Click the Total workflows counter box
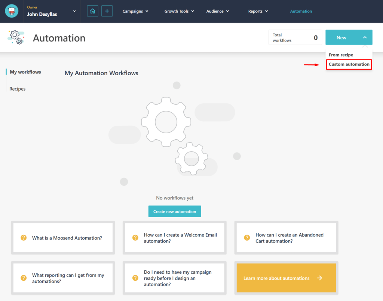The width and height of the screenshot is (383, 301). pos(295,37)
